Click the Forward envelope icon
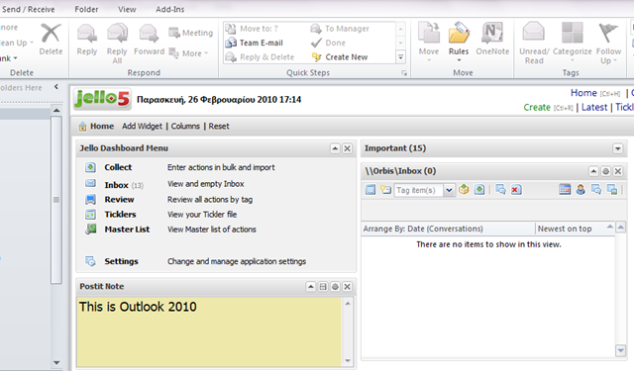The height and width of the screenshot is (371, 634). [x=149, y=34]
